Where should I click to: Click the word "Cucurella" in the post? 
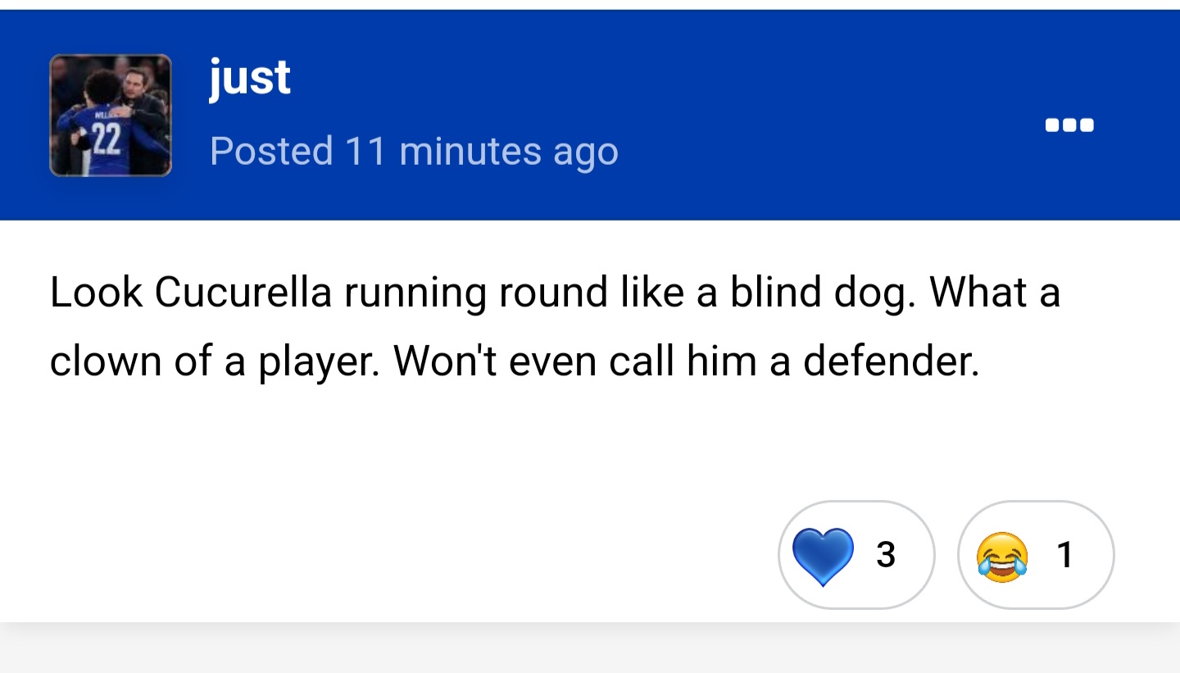pos(243,292)
